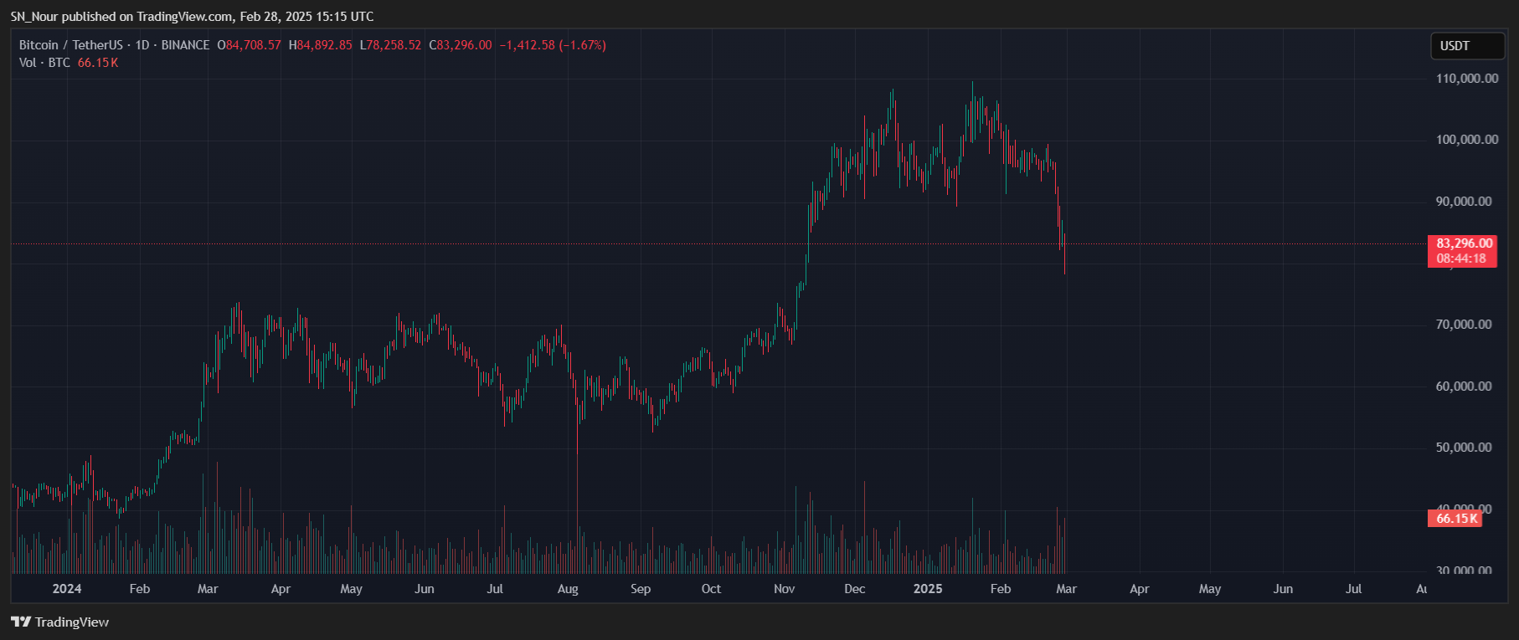Viewport: 1519px width, 640px height.
Task: Click the 50,000.00 price axis label
Action: pyautogui.click(x=1464, y=448)
